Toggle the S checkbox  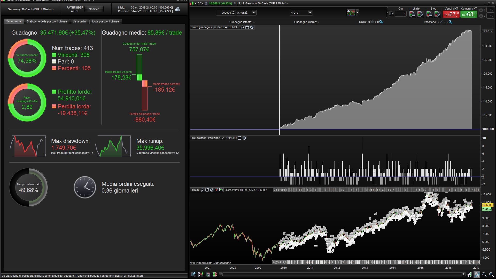481,10
